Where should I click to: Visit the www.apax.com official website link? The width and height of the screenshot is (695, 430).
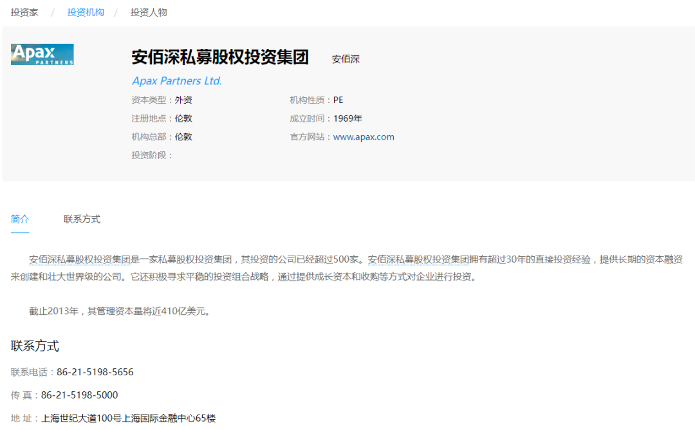pyautogui.click(x=364, y=136)
